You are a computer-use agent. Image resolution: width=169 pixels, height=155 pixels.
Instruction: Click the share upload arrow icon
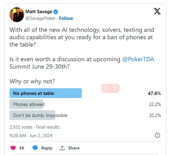62,148
